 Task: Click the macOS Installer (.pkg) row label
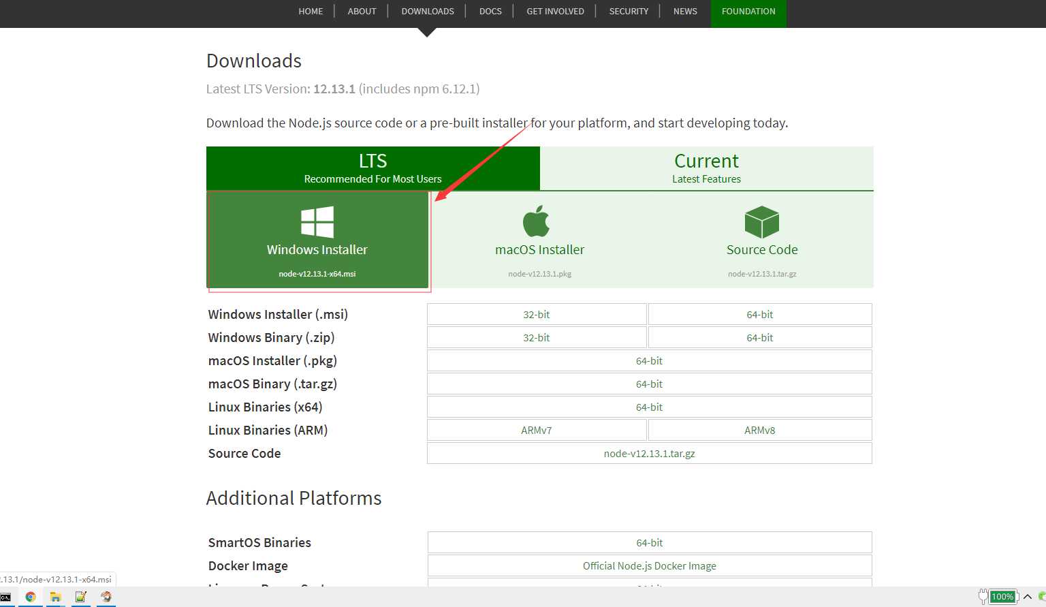coord(272,360)
